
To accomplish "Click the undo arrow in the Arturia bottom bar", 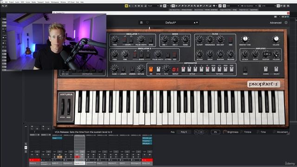I will pyautogui.click(x=196, y=132).
